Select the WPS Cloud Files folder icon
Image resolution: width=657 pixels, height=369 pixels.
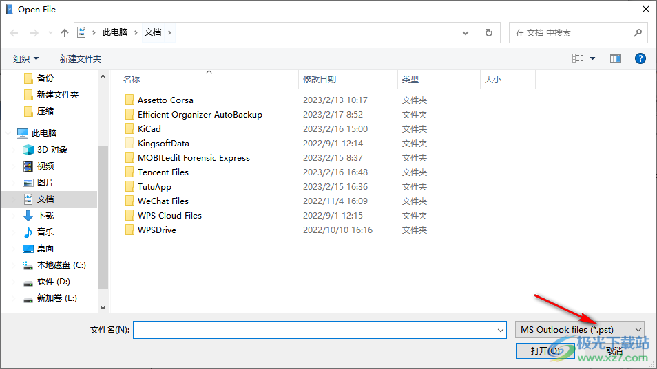(129, 216)
